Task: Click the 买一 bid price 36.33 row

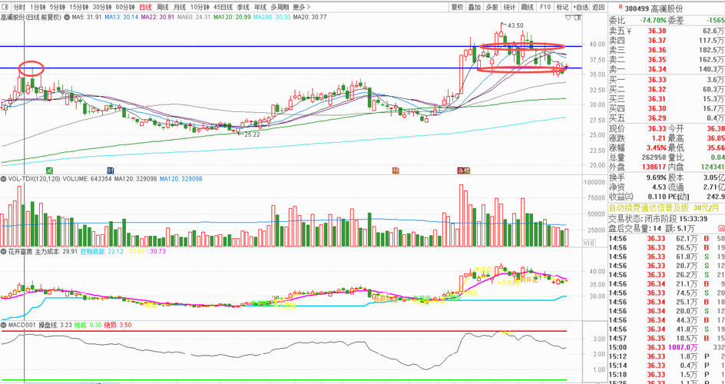Action: coord(667,79)
